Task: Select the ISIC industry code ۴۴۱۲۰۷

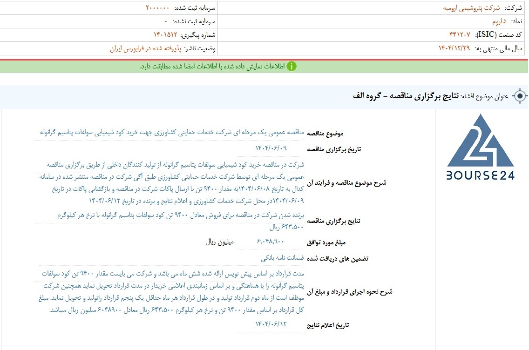Action: click(x=460, y=35)
